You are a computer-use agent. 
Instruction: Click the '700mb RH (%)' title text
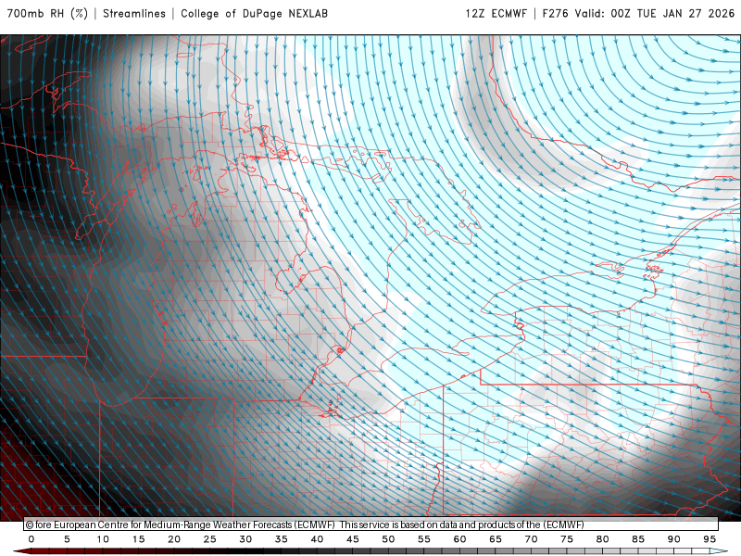[x=48, y=13]
